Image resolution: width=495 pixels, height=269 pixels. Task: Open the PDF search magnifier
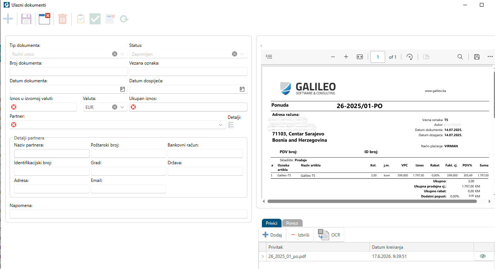click(460, 57)
